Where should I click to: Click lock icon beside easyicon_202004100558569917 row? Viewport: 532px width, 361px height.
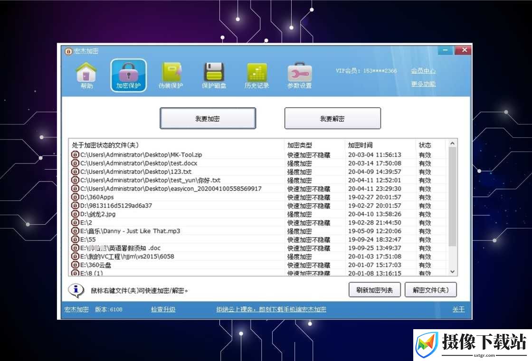[x=75, y=189]
